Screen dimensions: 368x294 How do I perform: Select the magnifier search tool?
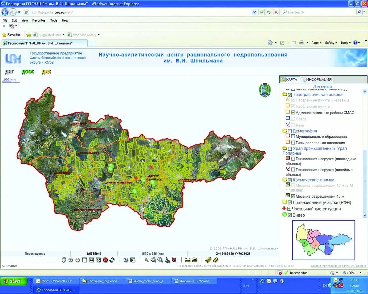160,260
